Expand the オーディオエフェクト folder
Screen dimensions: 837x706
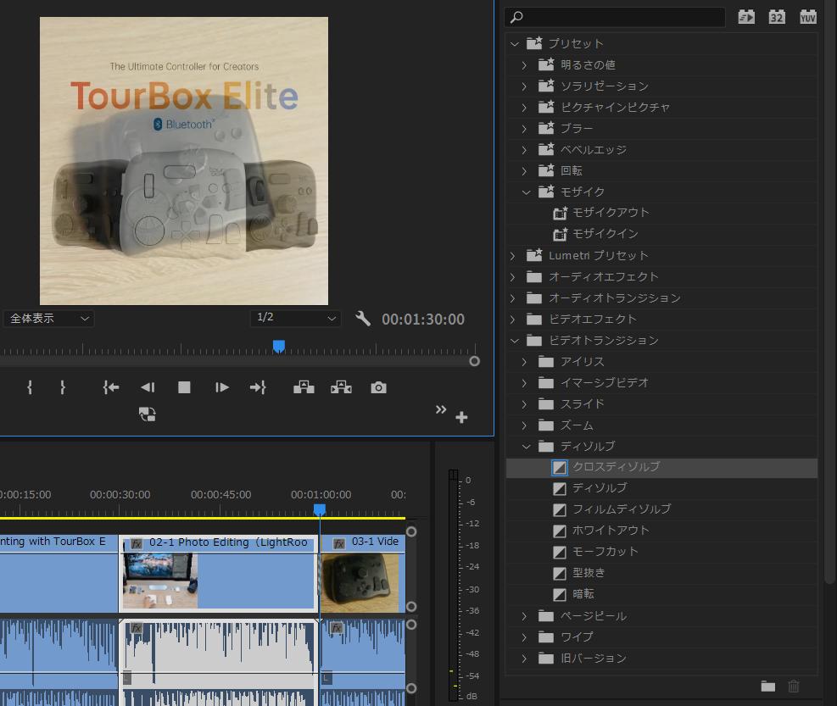pos(512,277)
